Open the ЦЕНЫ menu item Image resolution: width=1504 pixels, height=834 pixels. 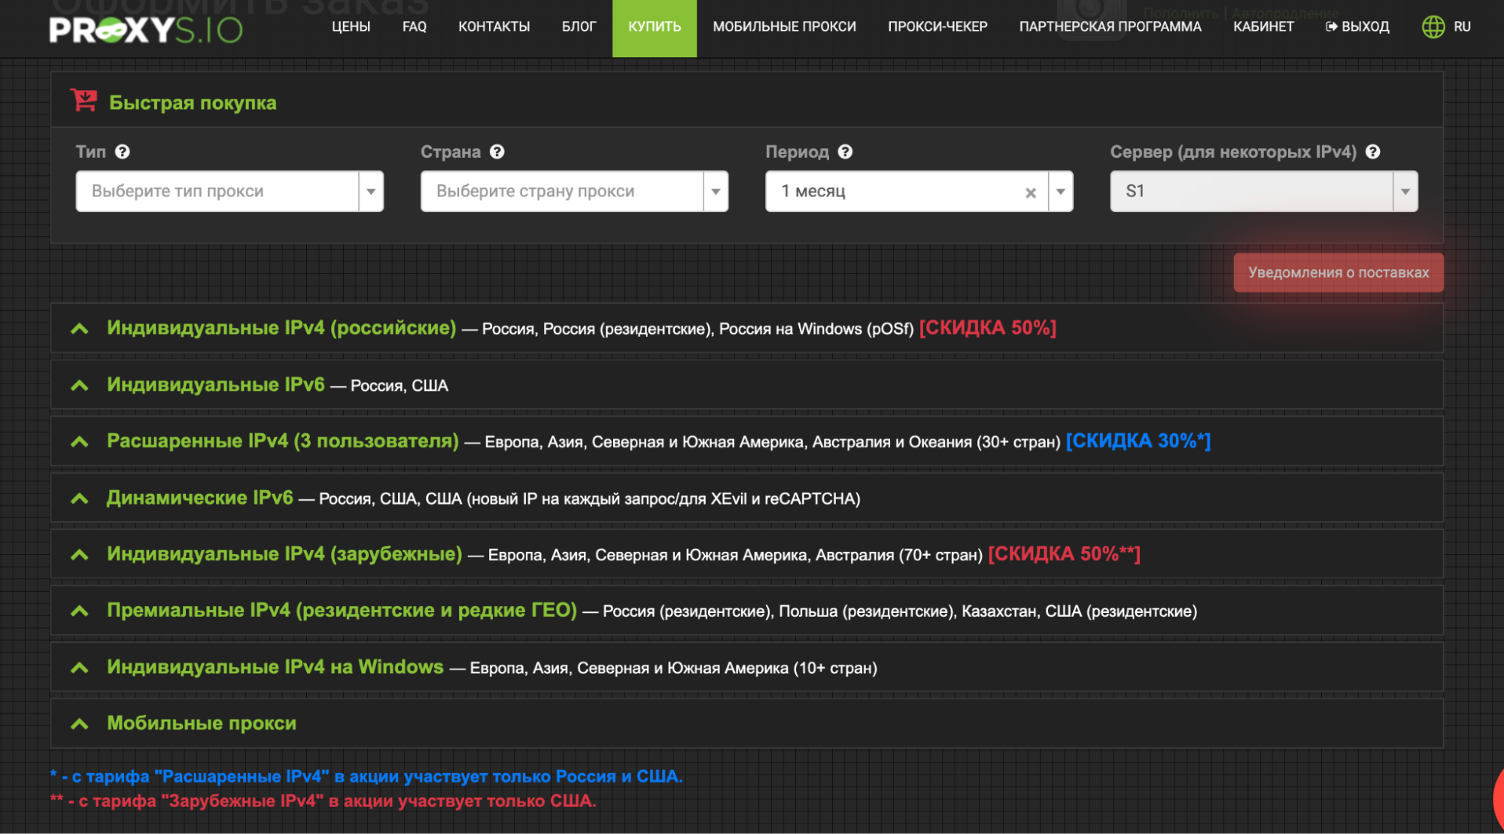351,26
